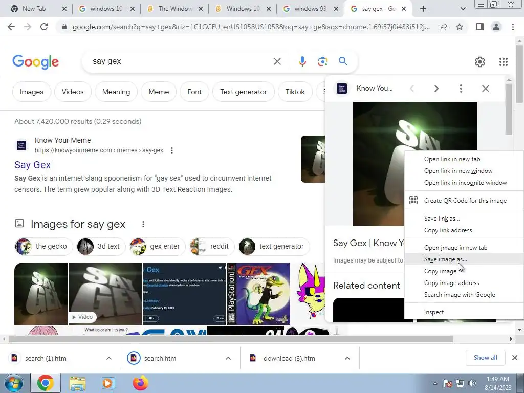The height and width of the screenshot is (393, 524).
Task: Switch to windows 93 tab
Action: coord(310,9)
